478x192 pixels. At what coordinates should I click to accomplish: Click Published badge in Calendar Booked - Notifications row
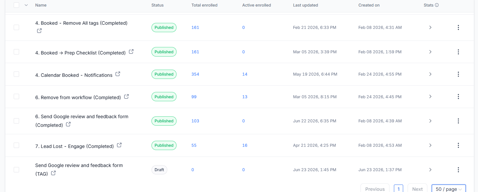[x=164, y=74]
